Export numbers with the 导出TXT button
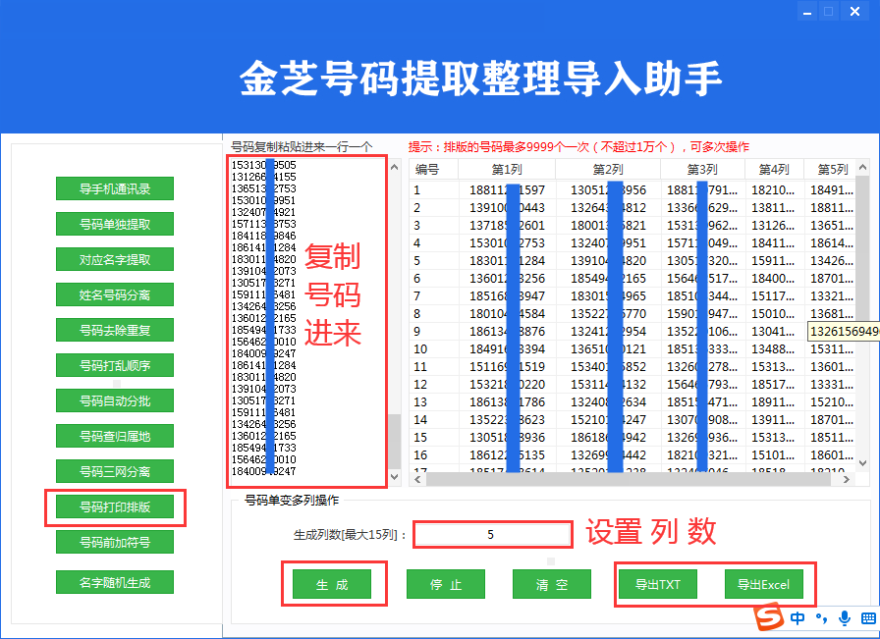The height and width of the screenshot is (639, 880). click(x=660, y=584)
